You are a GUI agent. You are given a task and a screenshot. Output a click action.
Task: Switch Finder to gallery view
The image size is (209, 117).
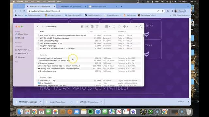(x=97, y=27)
